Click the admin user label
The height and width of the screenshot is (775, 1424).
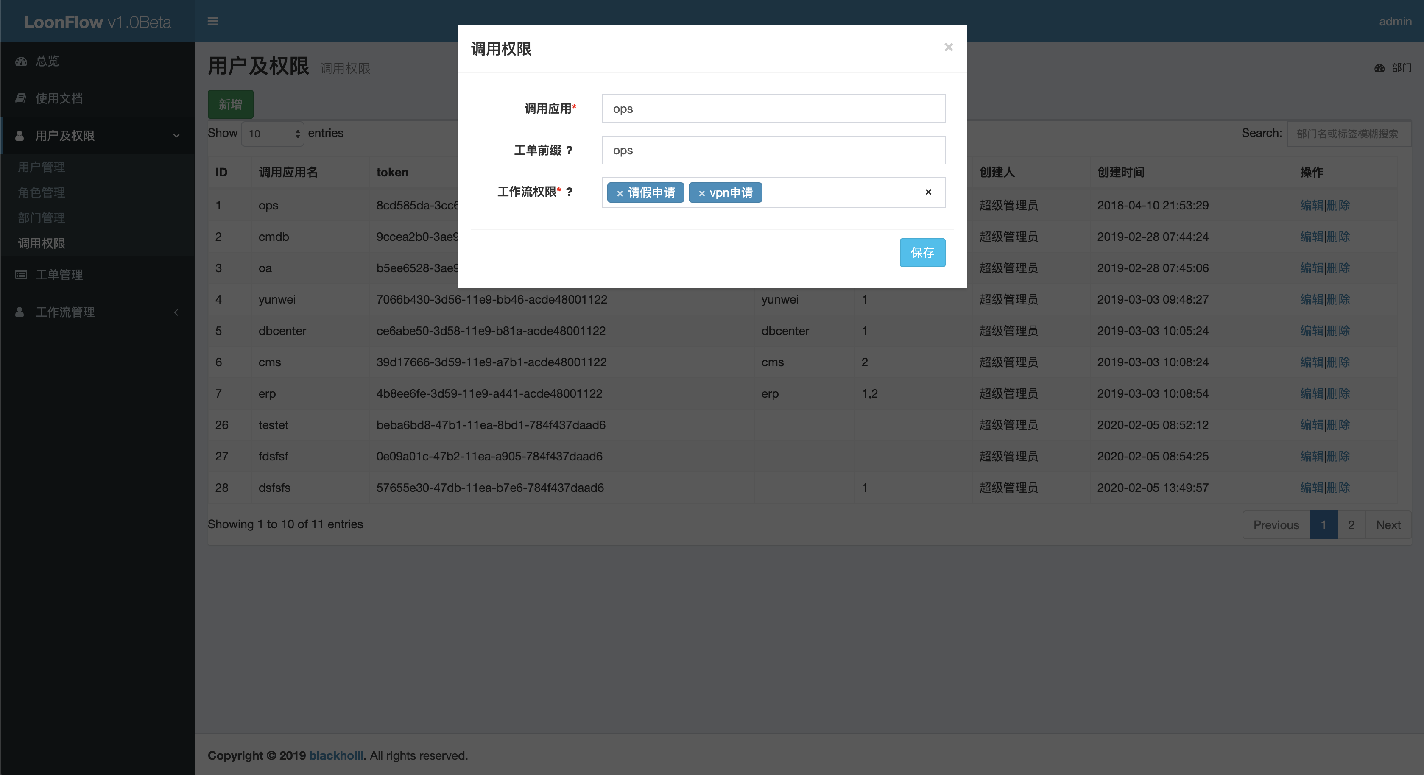click(1395, 22)
